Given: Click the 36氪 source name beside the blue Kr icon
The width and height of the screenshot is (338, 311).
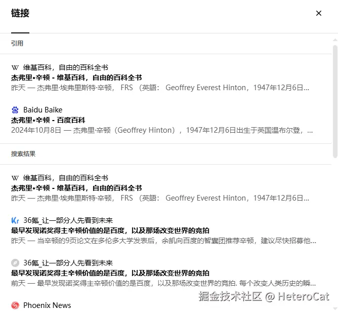Looking at the screenshot, I should point(68,220).
